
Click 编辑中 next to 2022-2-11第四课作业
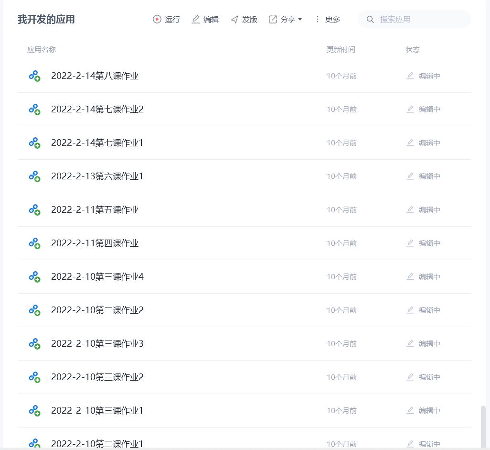(429, 243)
